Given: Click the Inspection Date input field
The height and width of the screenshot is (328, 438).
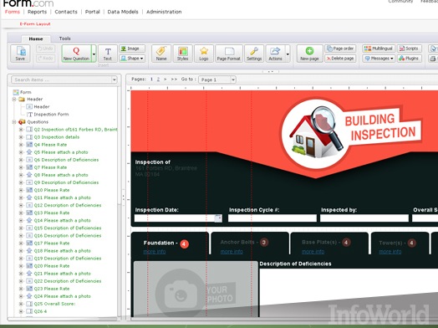Looking at the screenshot, I should (175, 218).
